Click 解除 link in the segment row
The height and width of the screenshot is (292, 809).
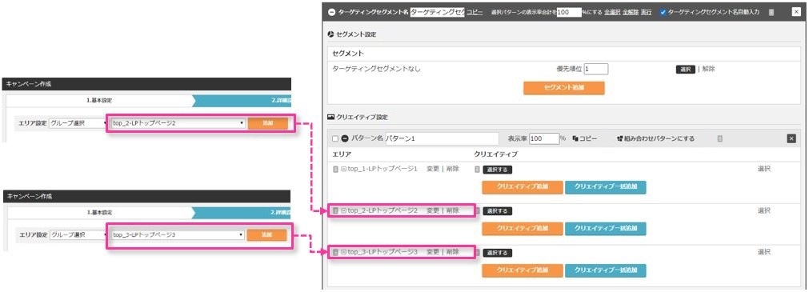[x=708, y=69]
